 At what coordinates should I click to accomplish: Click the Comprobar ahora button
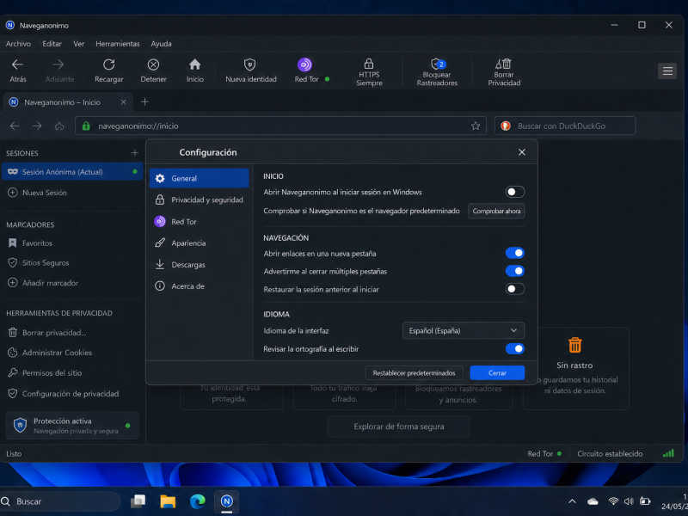[496, 211]
